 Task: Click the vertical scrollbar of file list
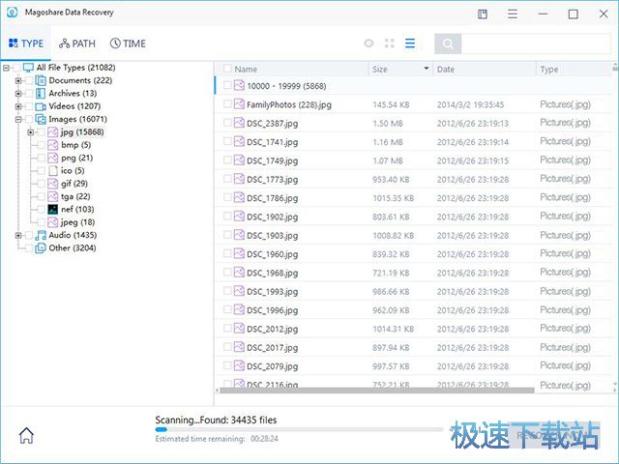click(615, 68)
